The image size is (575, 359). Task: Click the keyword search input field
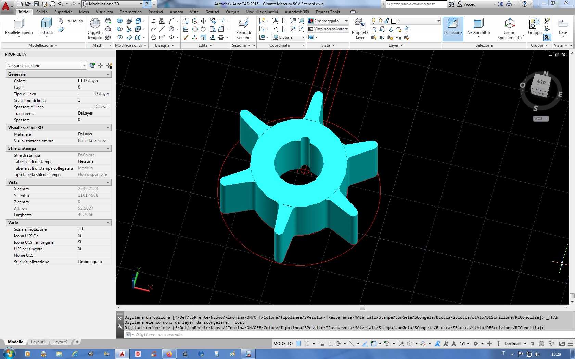click(x=416, y=4)
